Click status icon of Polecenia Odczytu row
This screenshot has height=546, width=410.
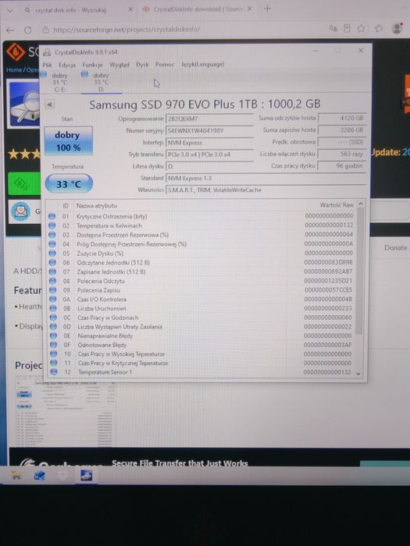pyautogui.click(x=52, y=281)
